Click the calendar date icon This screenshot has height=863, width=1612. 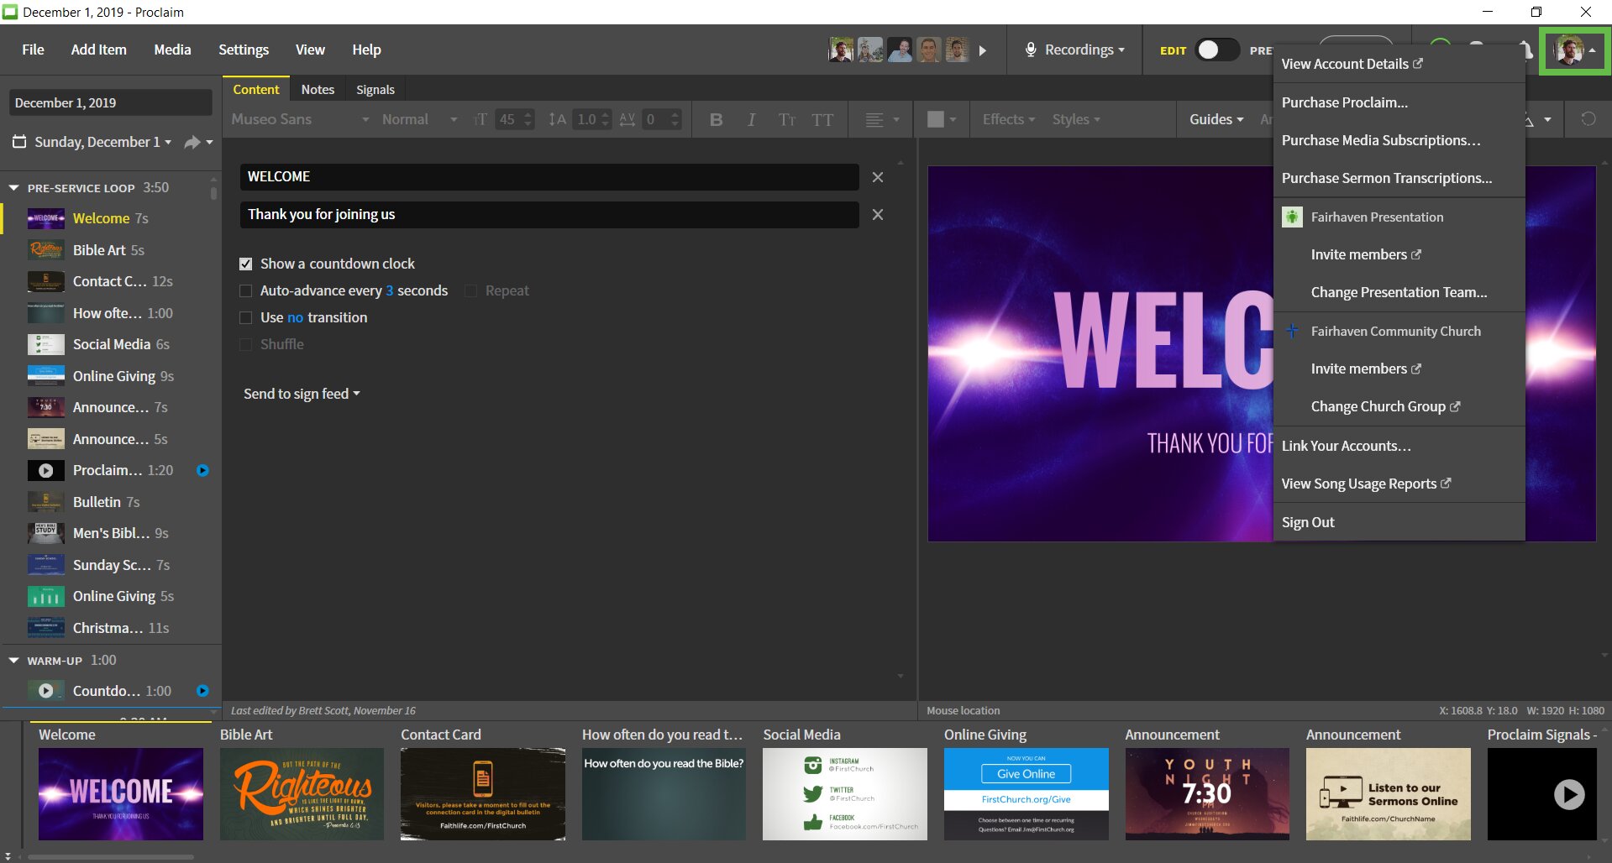pos(19,142)
